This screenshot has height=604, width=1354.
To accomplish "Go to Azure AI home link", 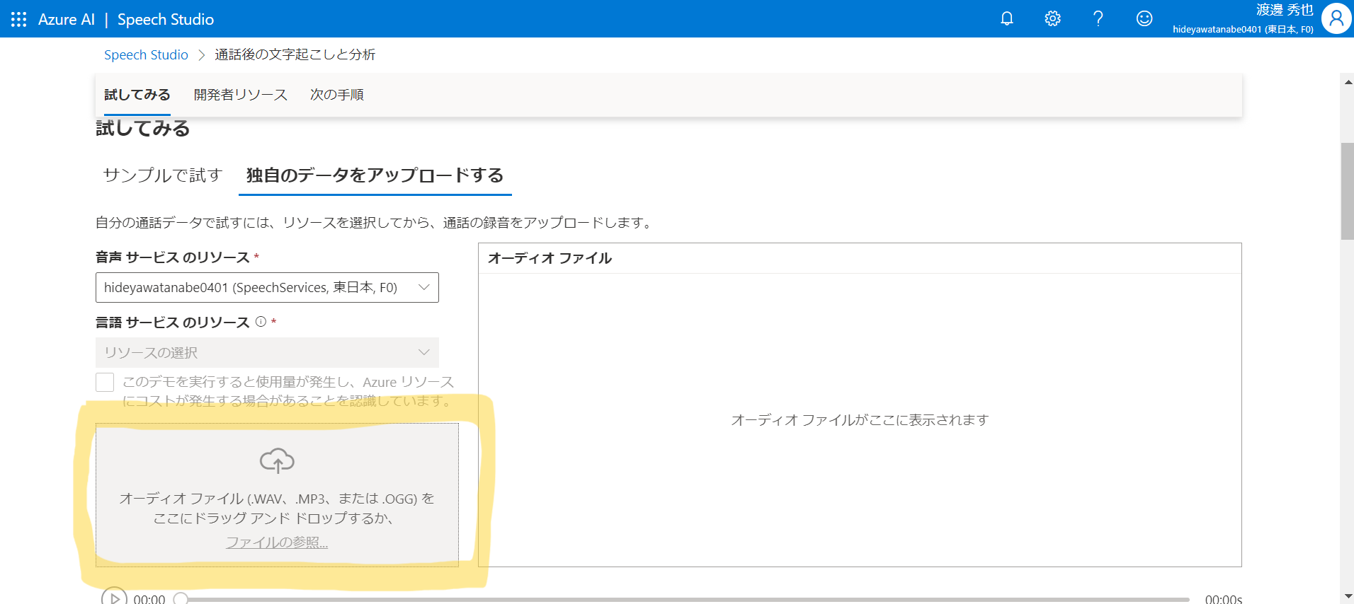I will point(67,19).
